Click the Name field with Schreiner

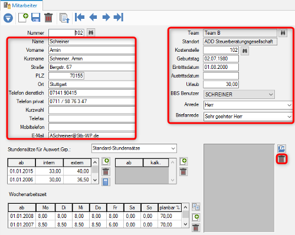coord(91,42)
